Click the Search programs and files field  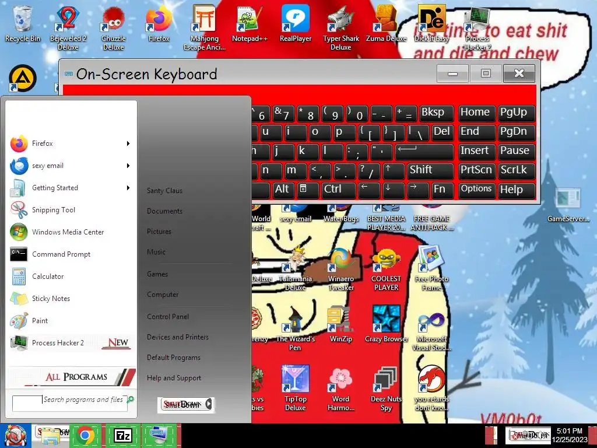click(70, 403)
